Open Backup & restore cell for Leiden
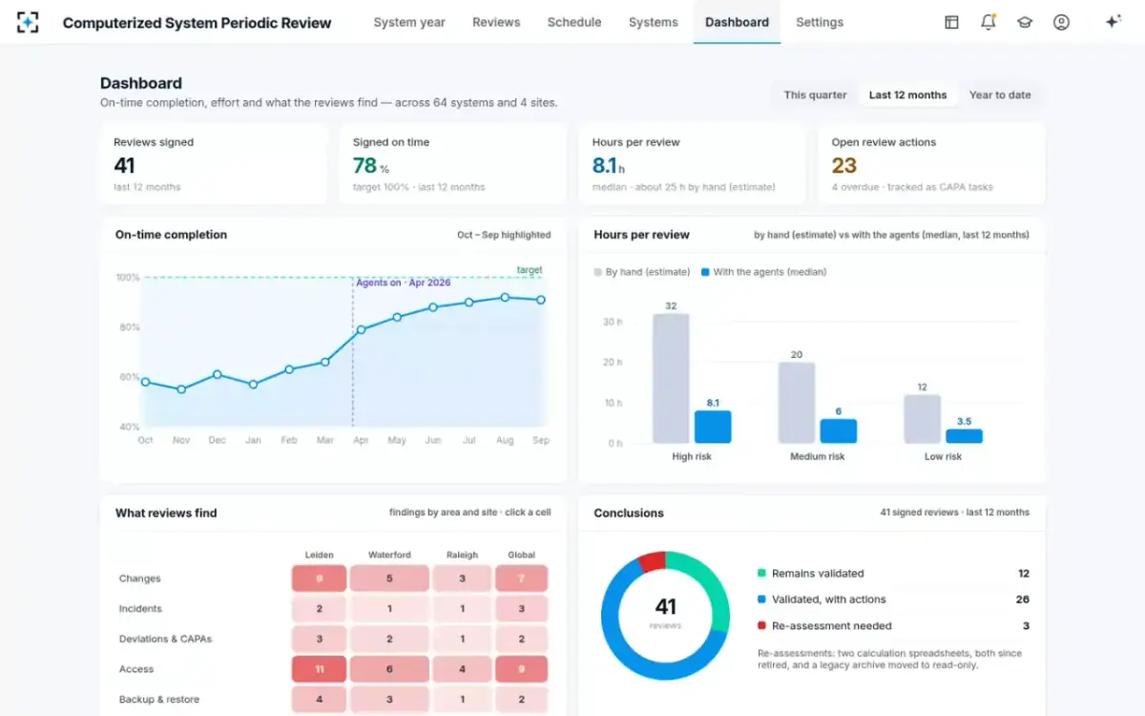 [x=319, y=699]
